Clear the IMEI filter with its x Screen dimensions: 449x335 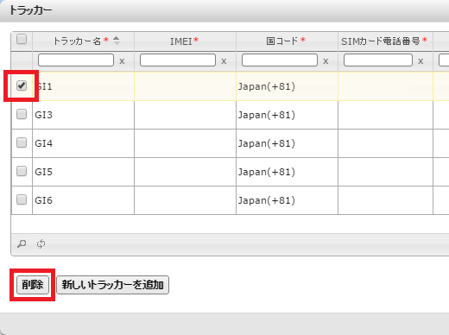click(224, 61)
